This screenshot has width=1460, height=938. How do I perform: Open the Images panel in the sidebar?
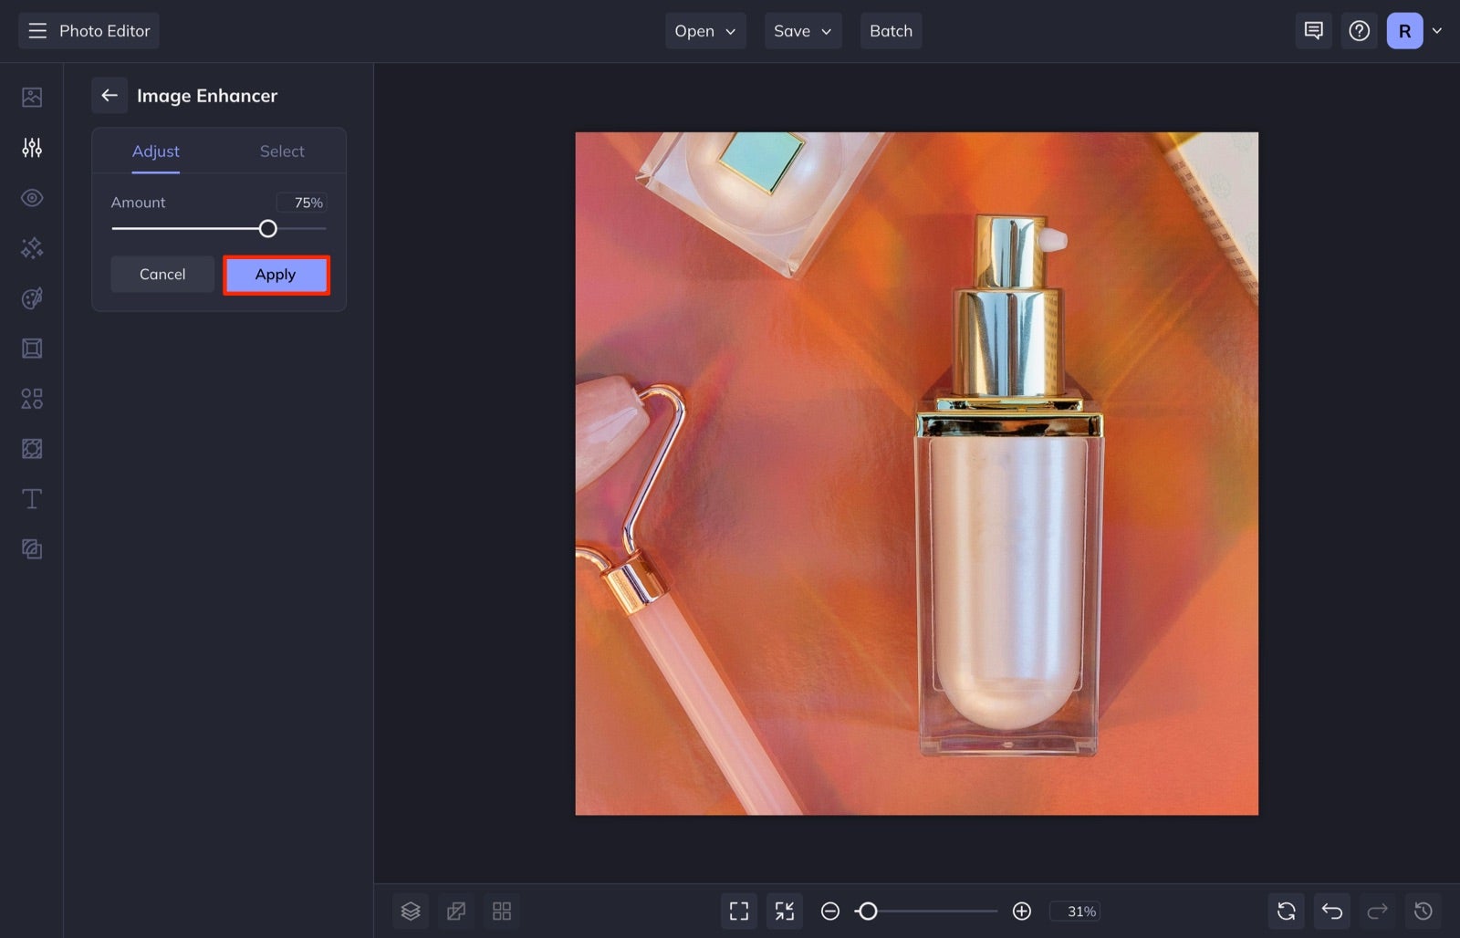pyautogui.click(x=32, y=96)
